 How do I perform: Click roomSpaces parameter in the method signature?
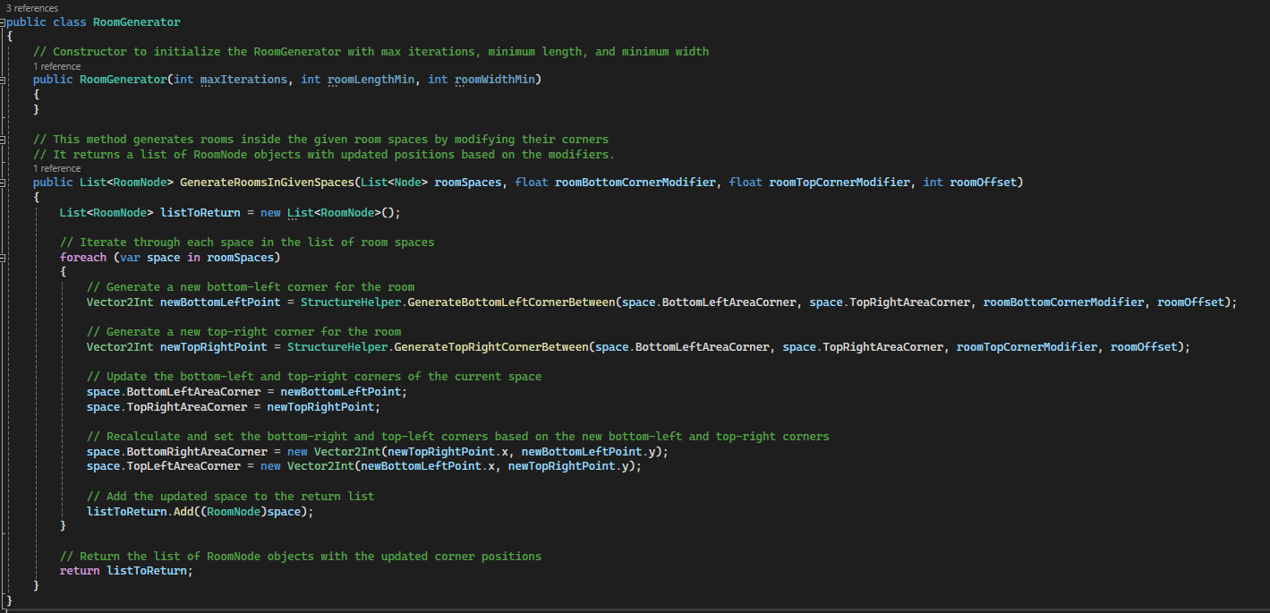point(468,183)
